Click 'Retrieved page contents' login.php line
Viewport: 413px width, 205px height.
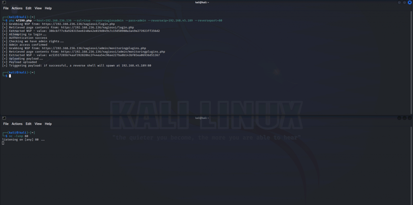pyautogui.click(x=68, y=27)
